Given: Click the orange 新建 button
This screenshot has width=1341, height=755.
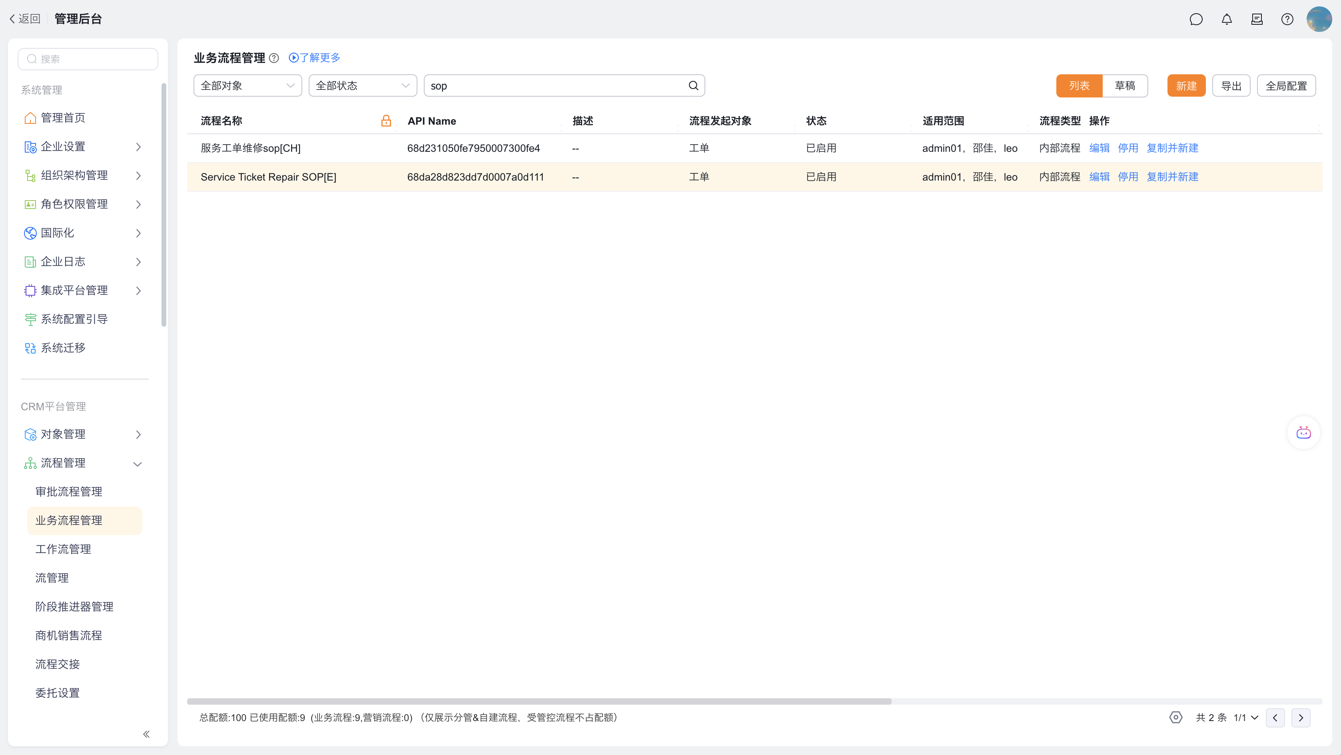Looking at the screenshot, I should coord(1186,86).
